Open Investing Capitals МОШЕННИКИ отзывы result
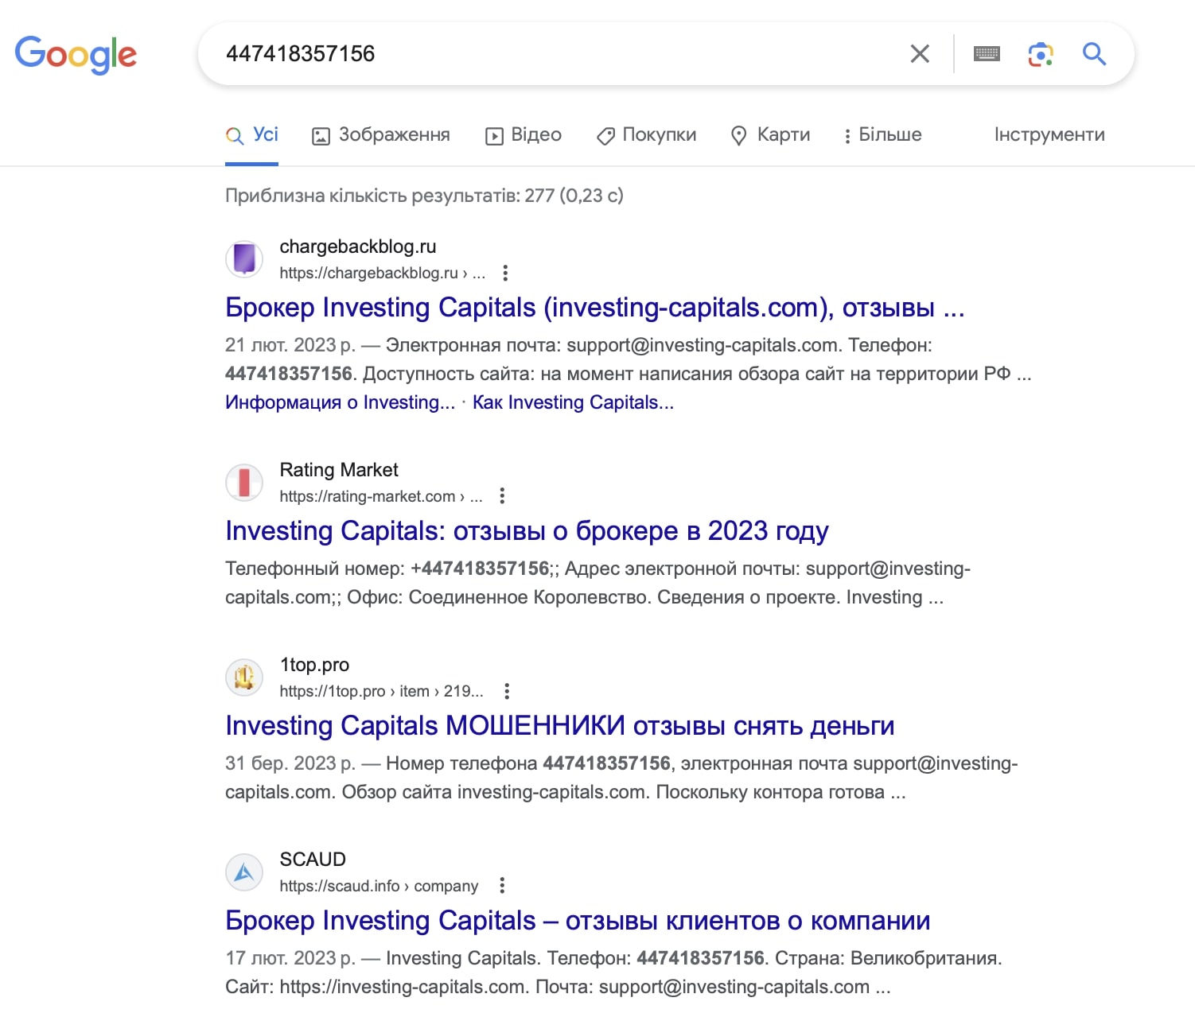This screenshot has width=1195, height=1021. [x=559, y=726]
